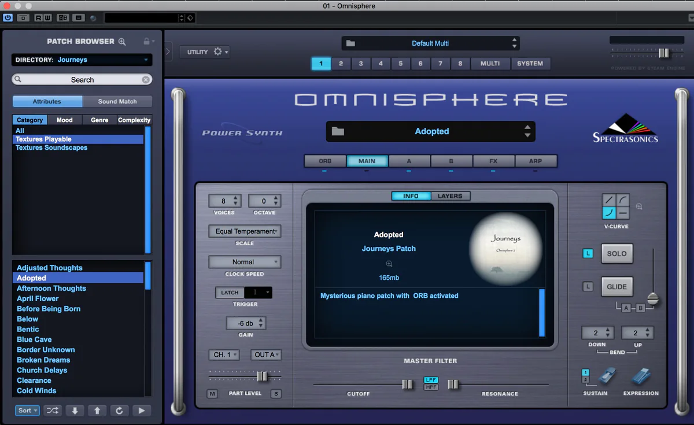
Task: Adjust the PART LEVEL slider
Action: pyautogui.click(x=262, y=376)
